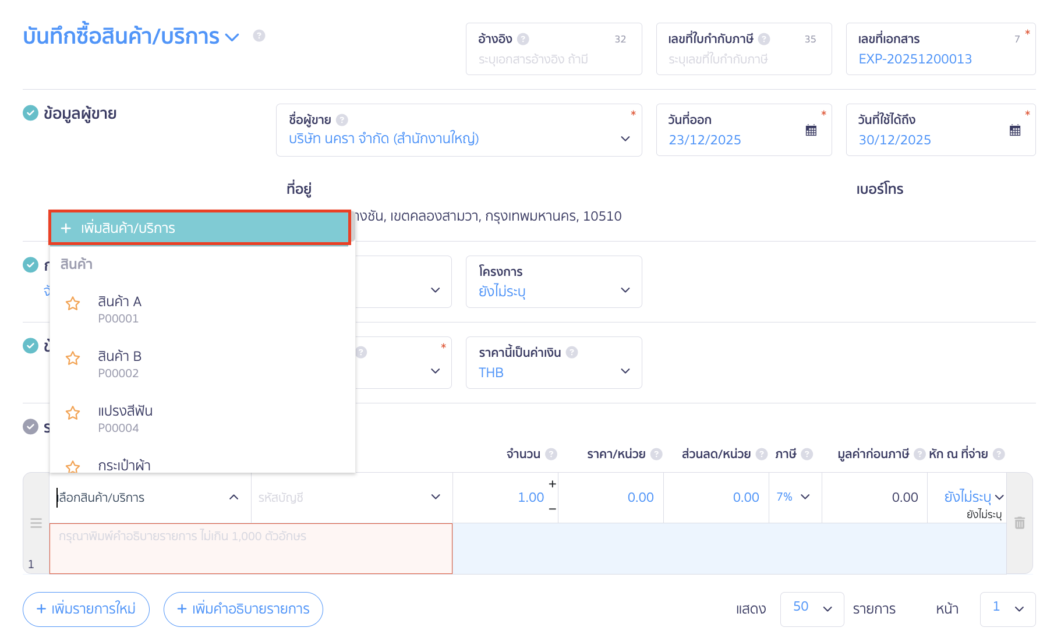The width and height of the screenshot is (1061, 638).
Task: Open the โครงการ project dropdown
Action: [x=625, y=290]
